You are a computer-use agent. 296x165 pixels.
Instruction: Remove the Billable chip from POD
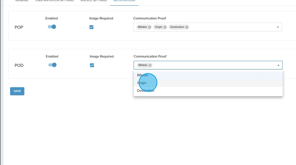(x=150, y=65)
